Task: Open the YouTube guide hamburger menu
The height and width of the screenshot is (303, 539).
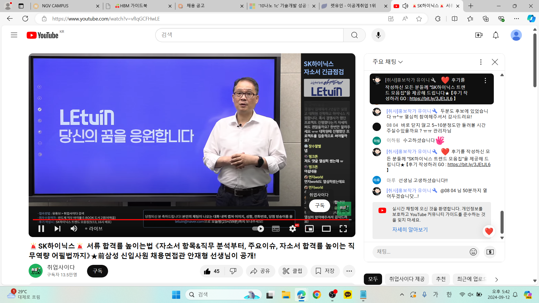Action: [x=14, y=35]
